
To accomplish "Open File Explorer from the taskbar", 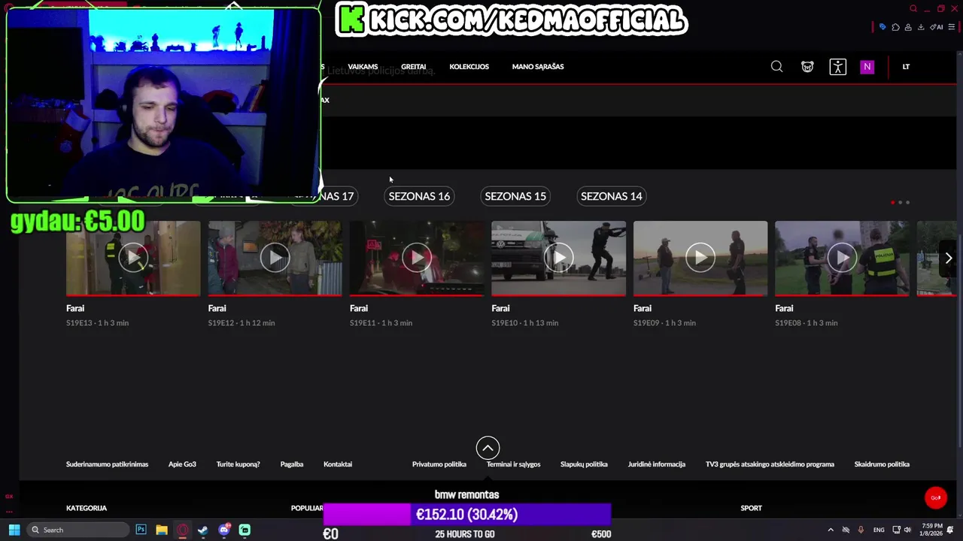I will point(162,530).
